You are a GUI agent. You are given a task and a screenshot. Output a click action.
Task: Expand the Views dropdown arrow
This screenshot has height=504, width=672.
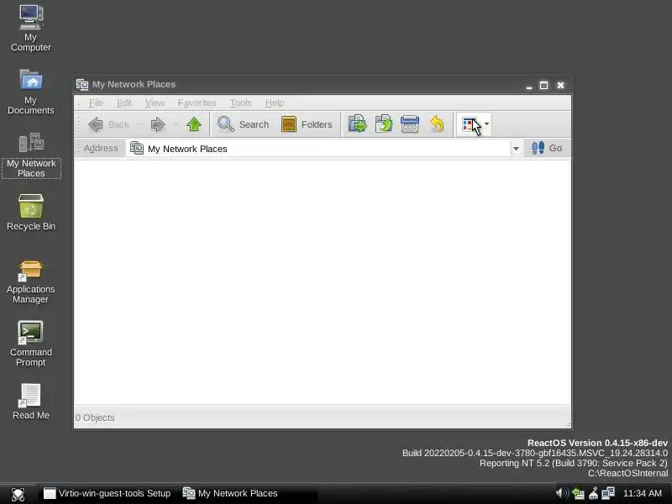486,124
